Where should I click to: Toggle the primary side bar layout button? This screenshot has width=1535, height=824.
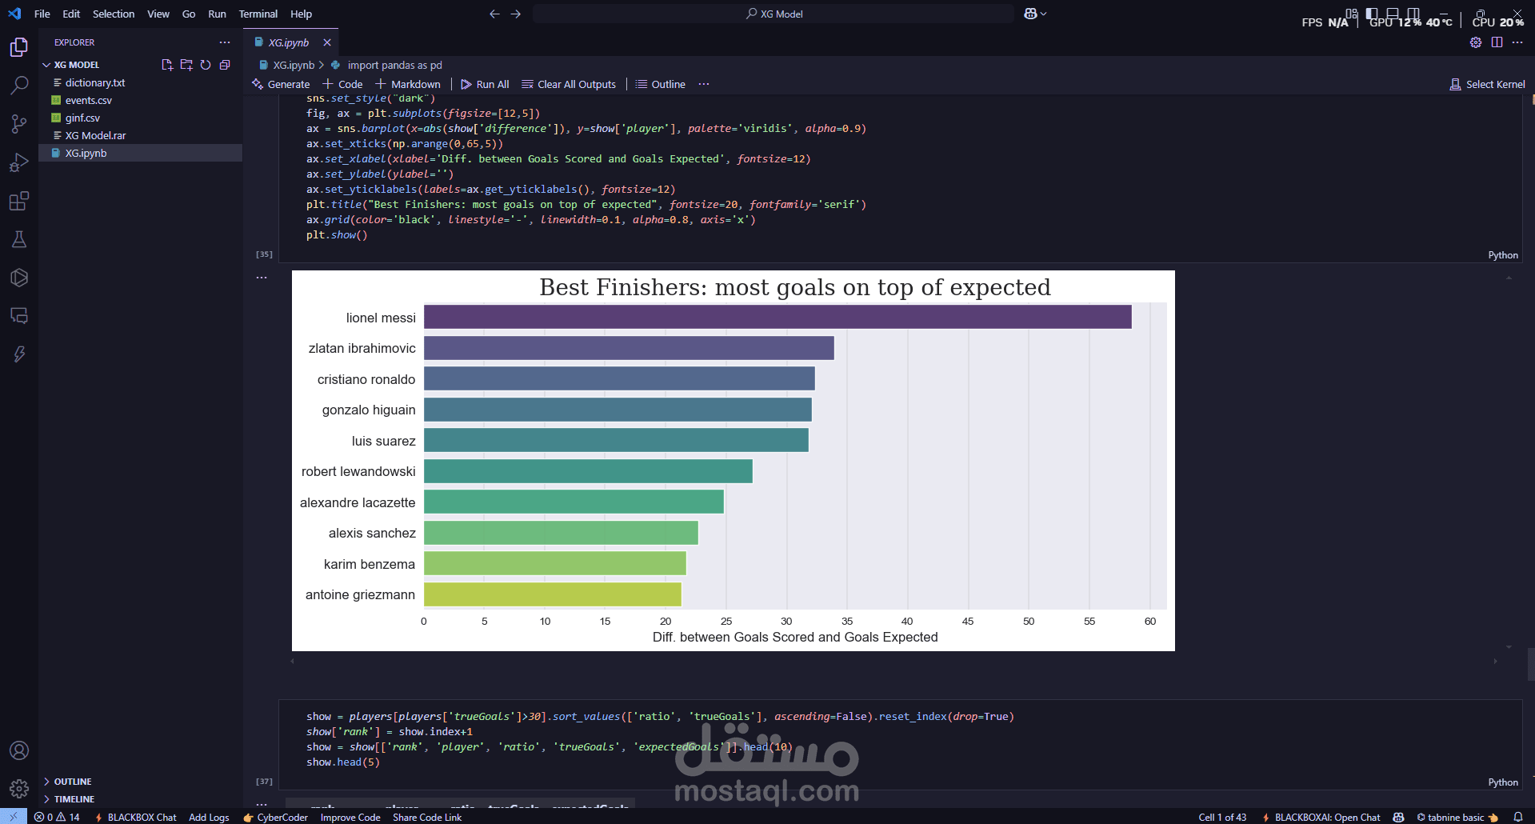pos(1372,14)
